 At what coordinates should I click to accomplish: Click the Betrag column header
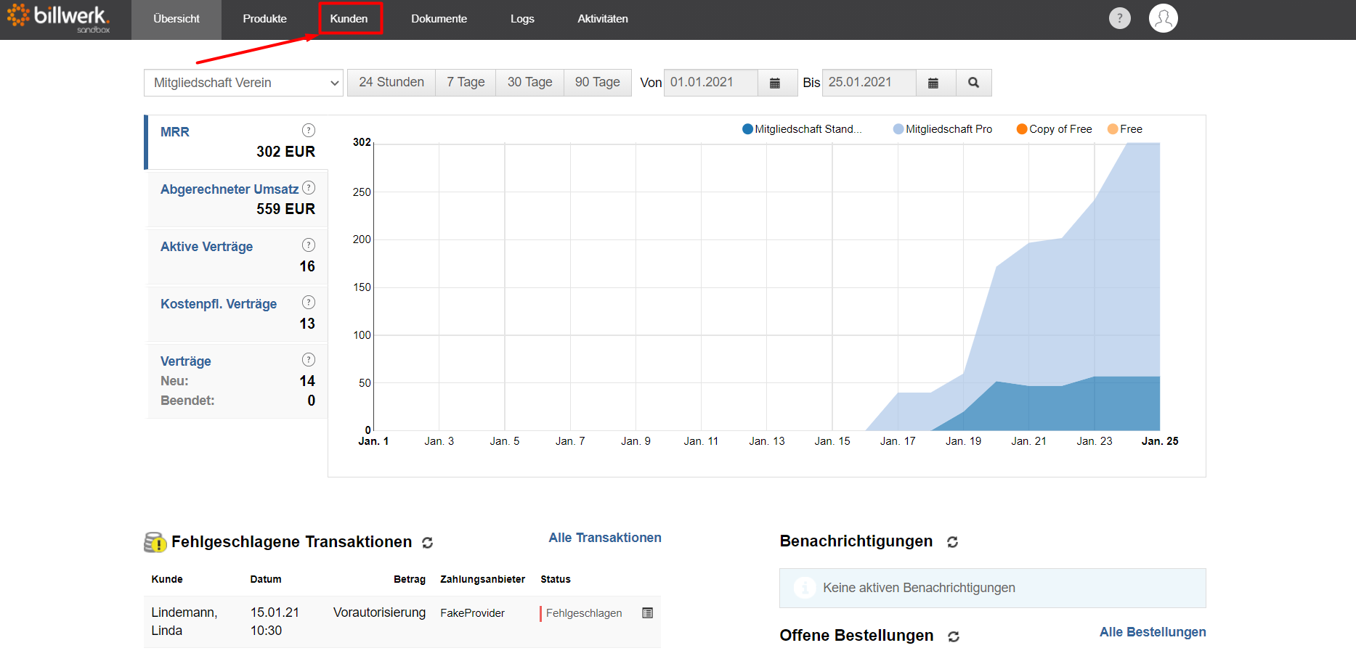[410, 579]
